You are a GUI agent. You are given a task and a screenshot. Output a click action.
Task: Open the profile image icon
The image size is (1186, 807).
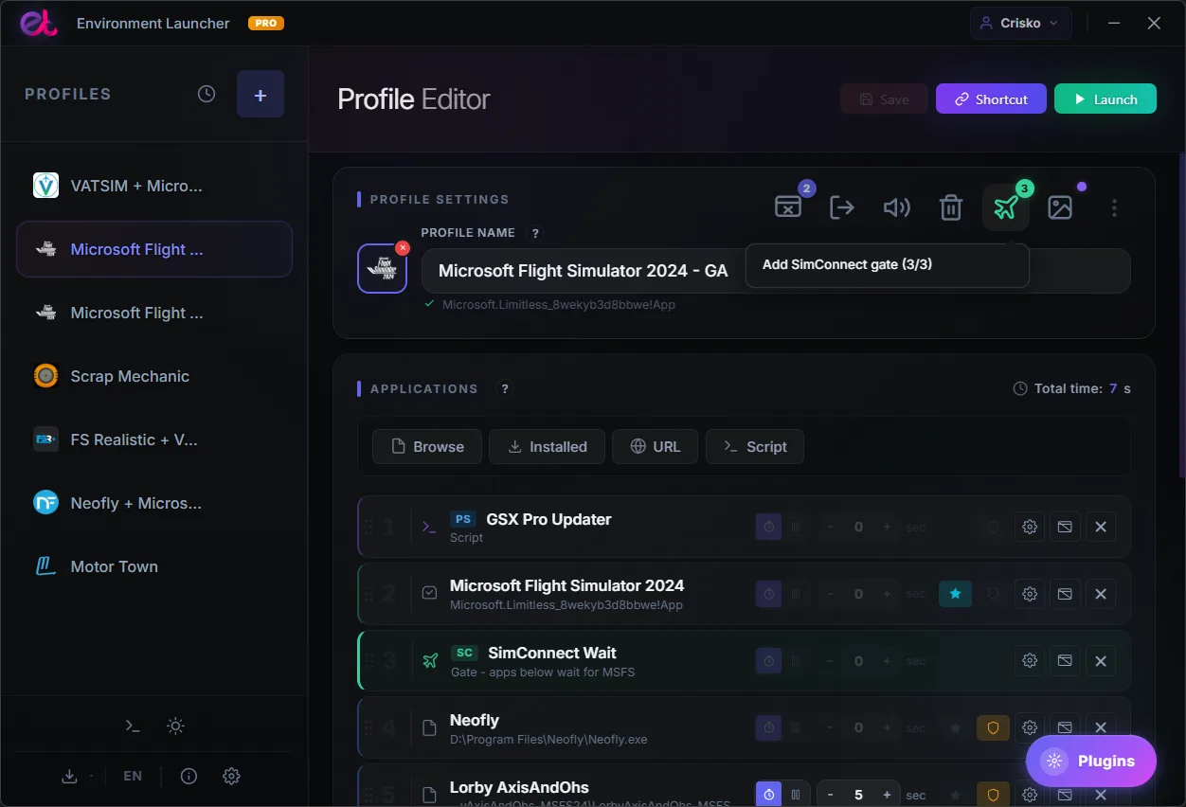pyautogui.click(x=1060, y=206)
